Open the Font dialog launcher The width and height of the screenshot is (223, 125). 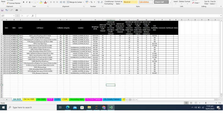pyautogui.click(x=48, y=6)
